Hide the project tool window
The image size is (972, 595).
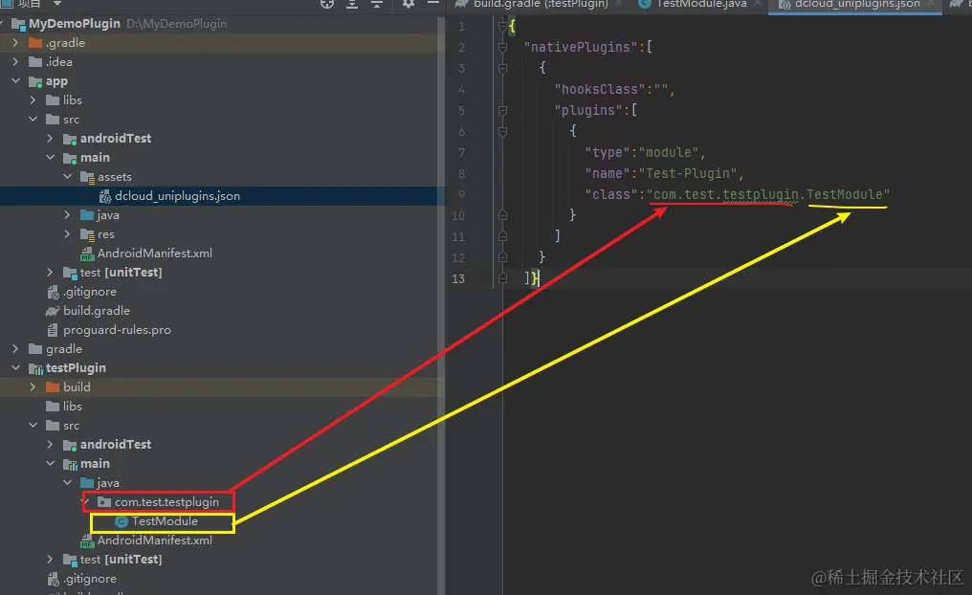point(433,4)
